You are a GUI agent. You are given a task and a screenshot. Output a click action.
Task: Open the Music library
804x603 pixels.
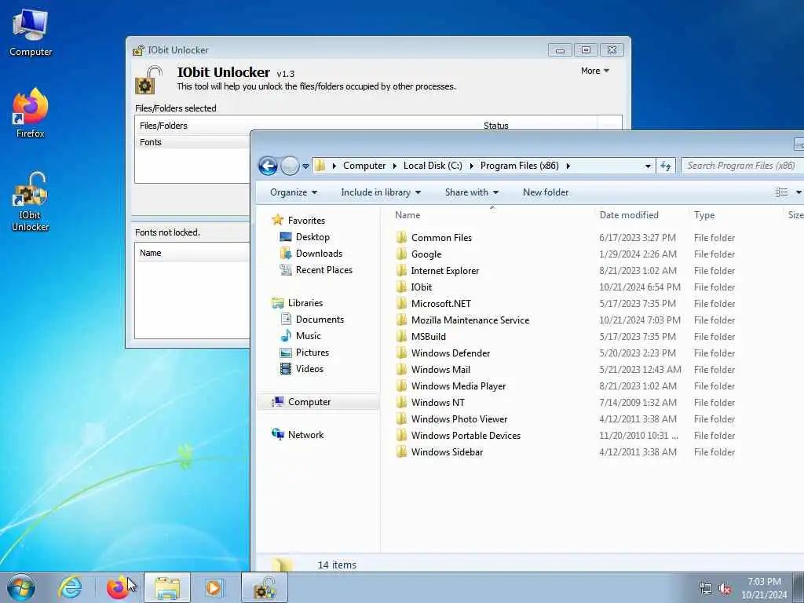tap(308, 336)
